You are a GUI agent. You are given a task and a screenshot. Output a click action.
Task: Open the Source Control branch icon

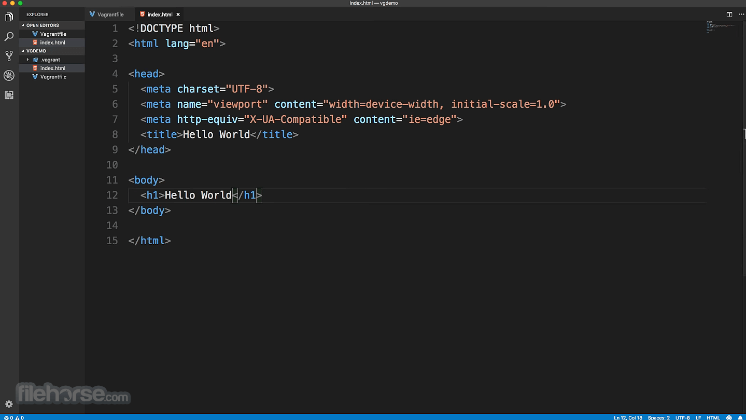coord(9,56)
